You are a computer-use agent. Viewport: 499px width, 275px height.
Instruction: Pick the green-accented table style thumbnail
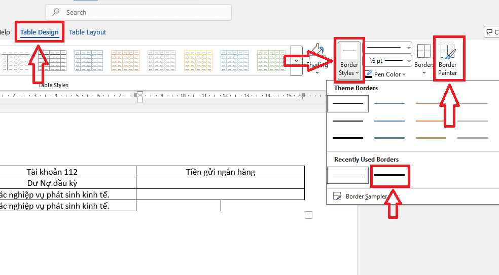[x=271, y=60]
